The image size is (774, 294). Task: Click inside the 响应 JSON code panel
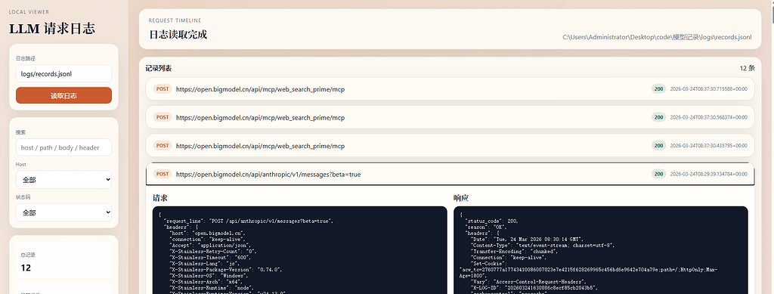click(x=601, y=250)
